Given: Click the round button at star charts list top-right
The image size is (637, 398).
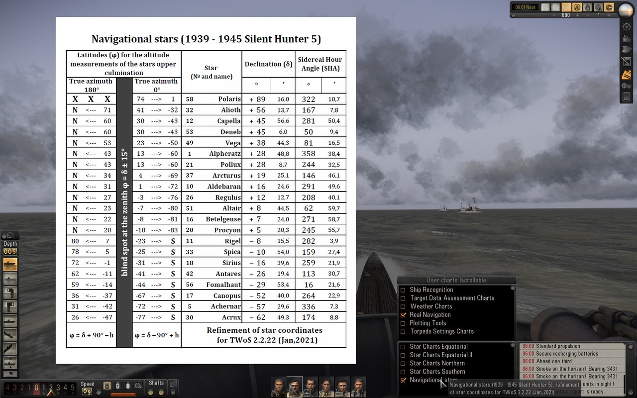Looking at the screenshot, I should coord(513,345).
